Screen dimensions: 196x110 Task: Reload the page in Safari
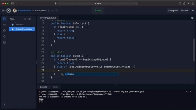tap(136, 4)
